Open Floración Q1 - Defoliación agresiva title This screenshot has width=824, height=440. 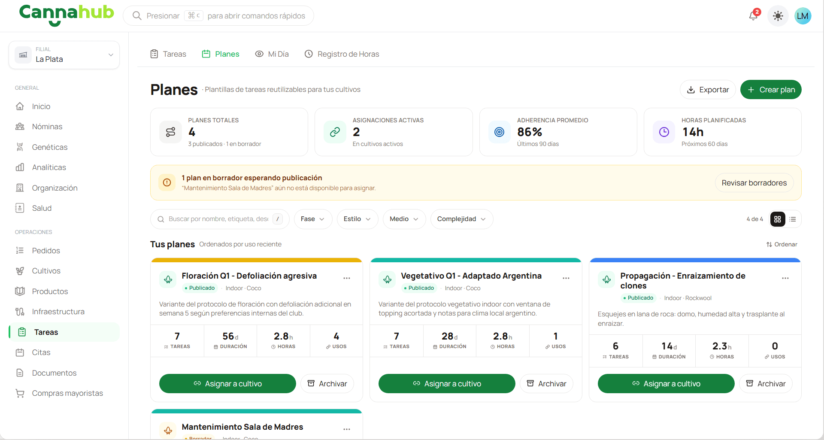249,276
